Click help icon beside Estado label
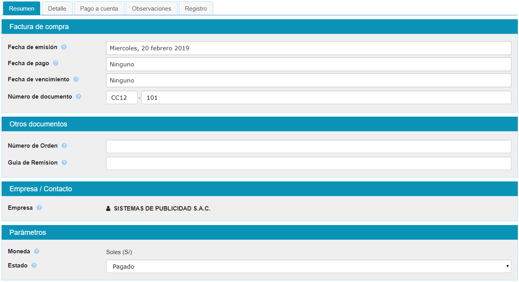 [34, 266]
